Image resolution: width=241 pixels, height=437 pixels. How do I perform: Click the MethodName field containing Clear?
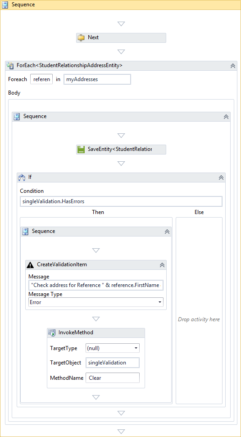[113, 378]
